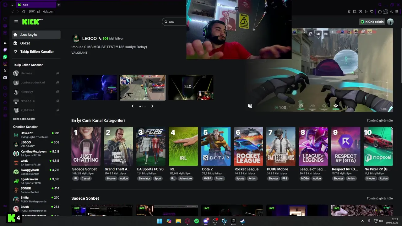This screenshot has width=402, height=226.
Task: Open the Kick user profile avatar
Action: point(390,22)
